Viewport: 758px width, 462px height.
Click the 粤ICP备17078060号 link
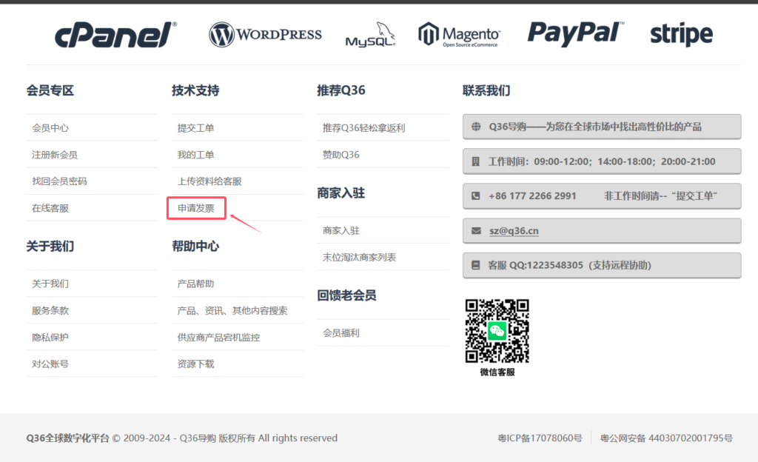click(x=540, y=438)
